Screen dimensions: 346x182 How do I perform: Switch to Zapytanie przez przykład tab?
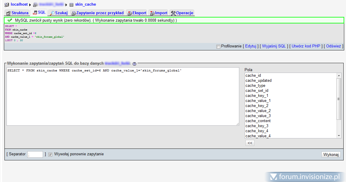[97, 13]
